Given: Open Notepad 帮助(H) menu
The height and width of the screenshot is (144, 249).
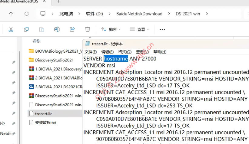Looking at the screenshot, I should 160,52.
